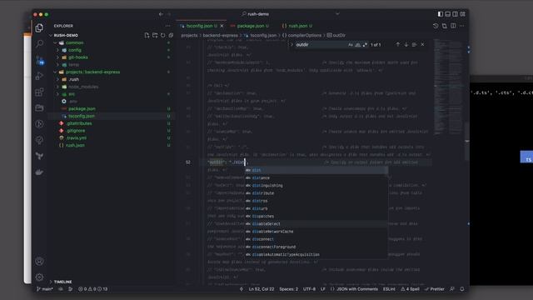Screen dimensions: 533x300
Task: Toggle Match Case in find widget
Action: [351, 45]
